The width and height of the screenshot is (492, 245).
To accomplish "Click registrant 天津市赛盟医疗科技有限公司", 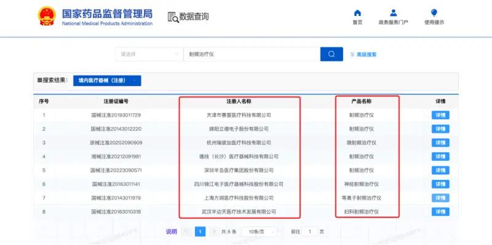I will click(x=239, y=115).
